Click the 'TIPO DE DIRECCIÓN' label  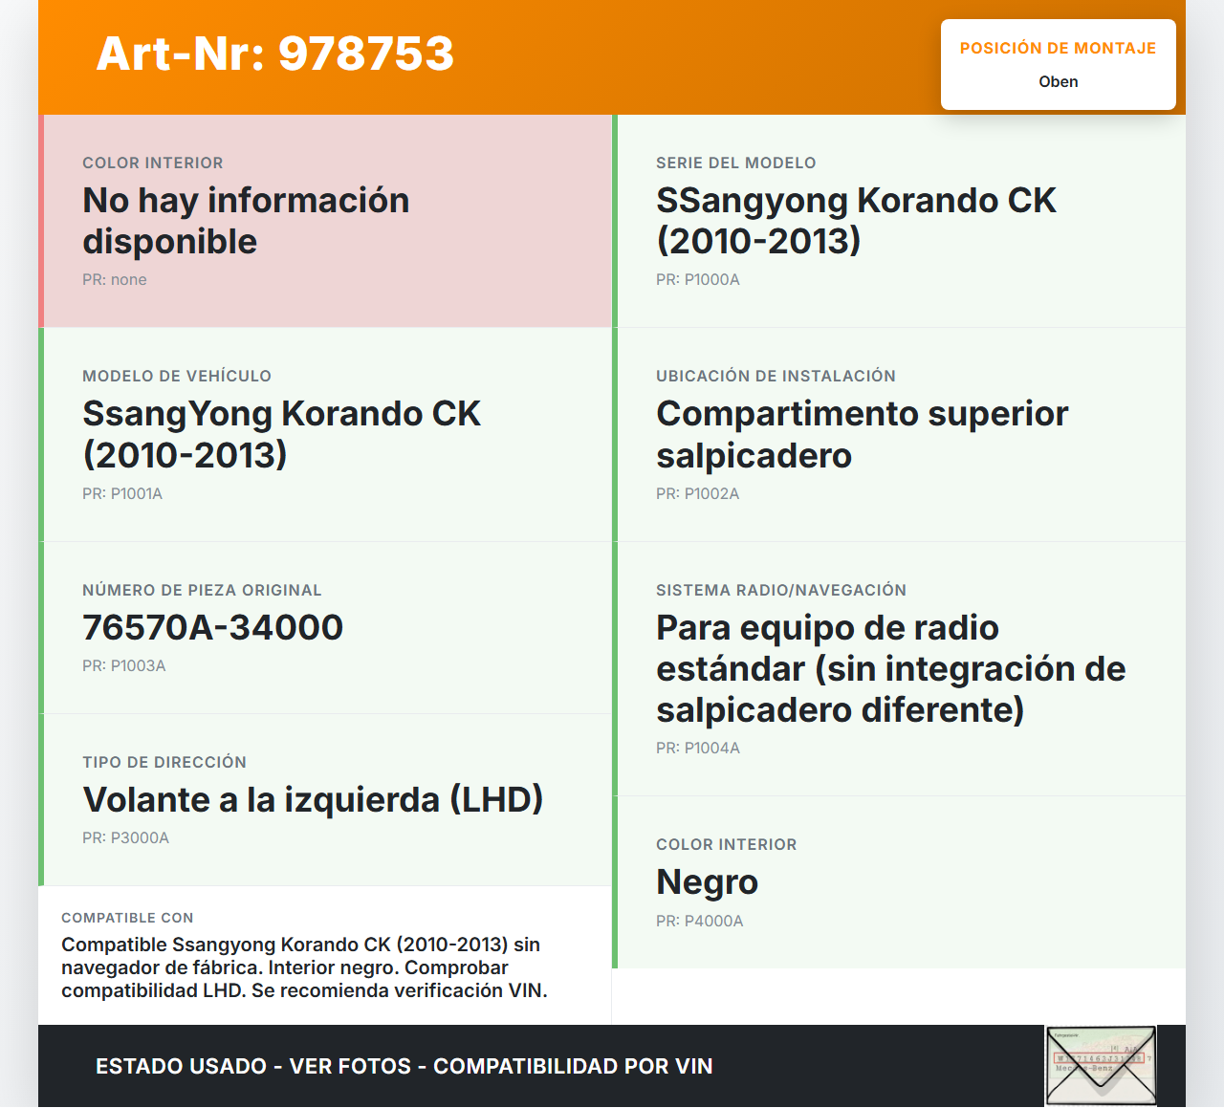(164, 762)
